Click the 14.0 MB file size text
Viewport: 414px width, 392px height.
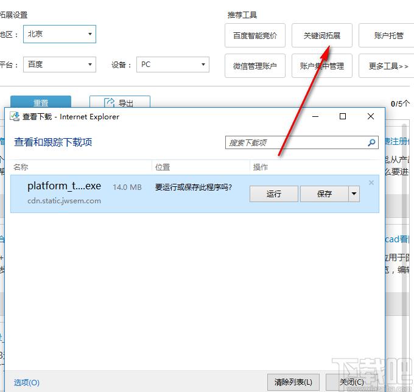127,187
